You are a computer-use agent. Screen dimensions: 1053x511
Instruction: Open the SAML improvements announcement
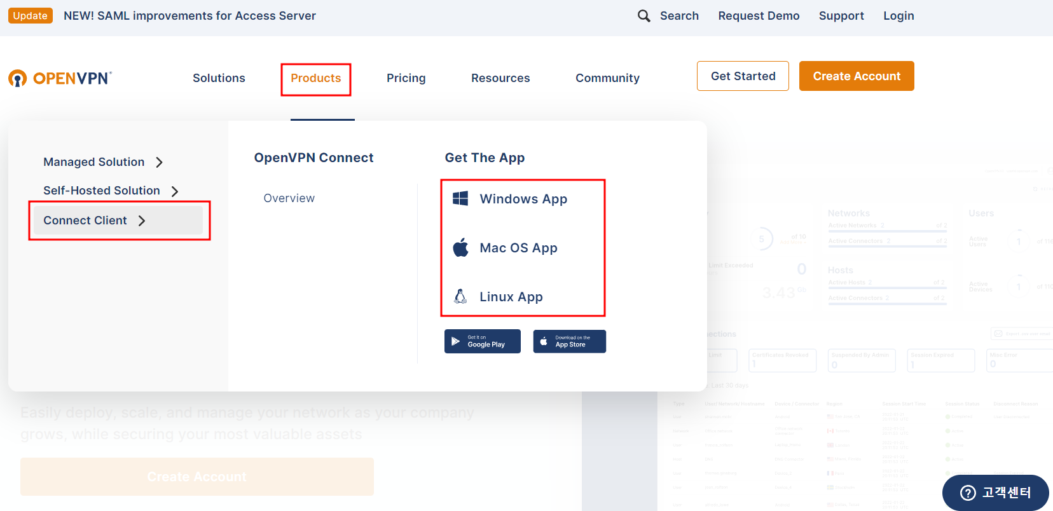tap(189, 16)
